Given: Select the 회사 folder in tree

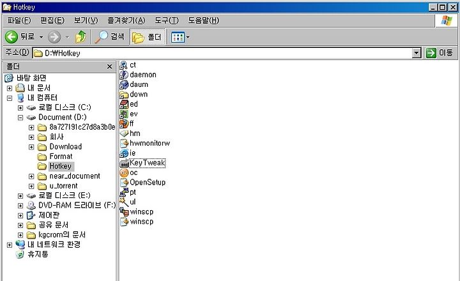Looking at the screenshot, I should pos(56,137).
